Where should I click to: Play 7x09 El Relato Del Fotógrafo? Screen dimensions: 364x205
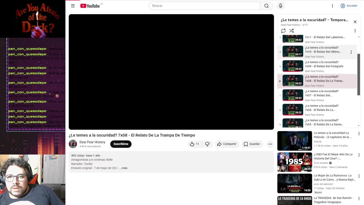pos(317,66)
